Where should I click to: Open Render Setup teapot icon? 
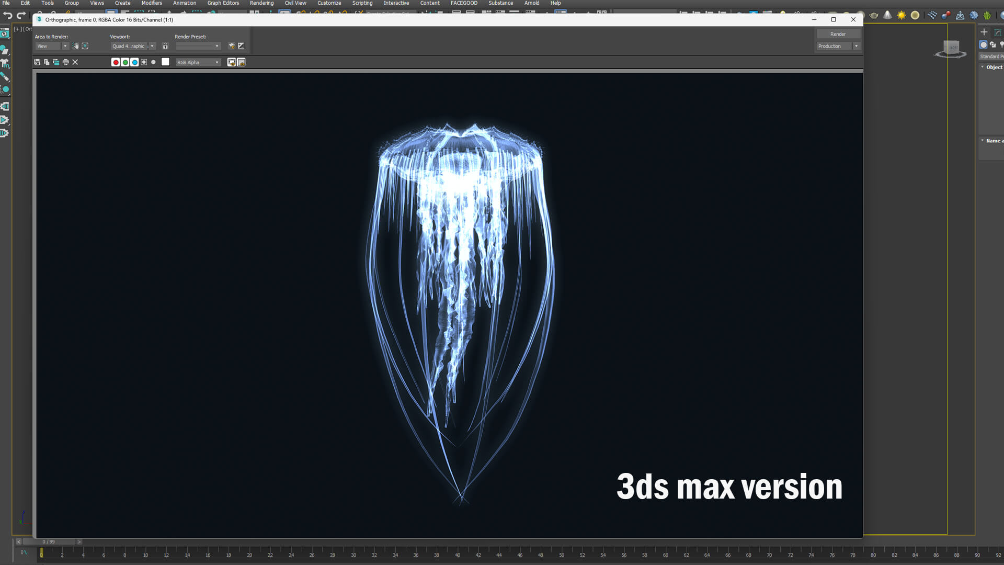click(x=231, y=46)
